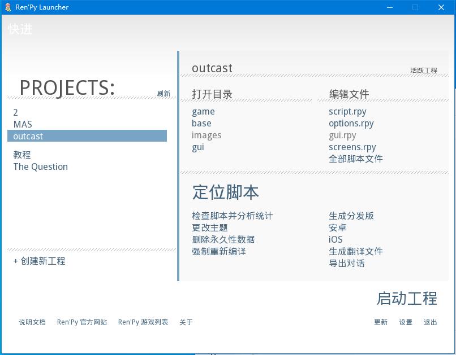
Task: Click the 活跃工程 label
Action: point(424,71)
